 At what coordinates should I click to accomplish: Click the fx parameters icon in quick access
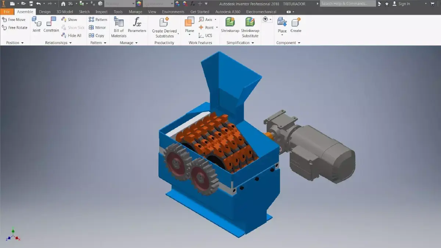pyautogui.click(x=192, y=4)
